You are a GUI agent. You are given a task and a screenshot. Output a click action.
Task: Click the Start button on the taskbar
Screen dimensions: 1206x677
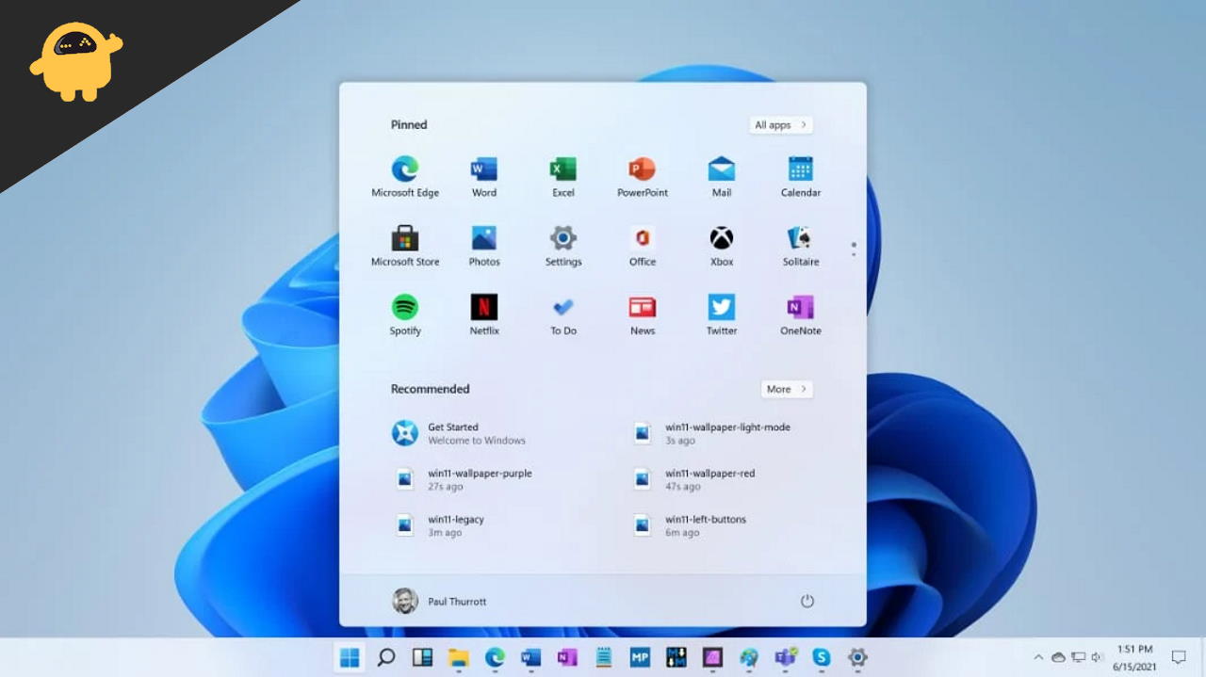tap(350, 657)
